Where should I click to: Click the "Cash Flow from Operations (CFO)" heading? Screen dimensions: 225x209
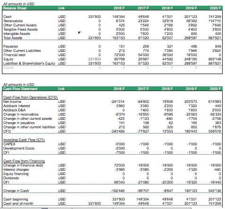[x=31, y=97]
